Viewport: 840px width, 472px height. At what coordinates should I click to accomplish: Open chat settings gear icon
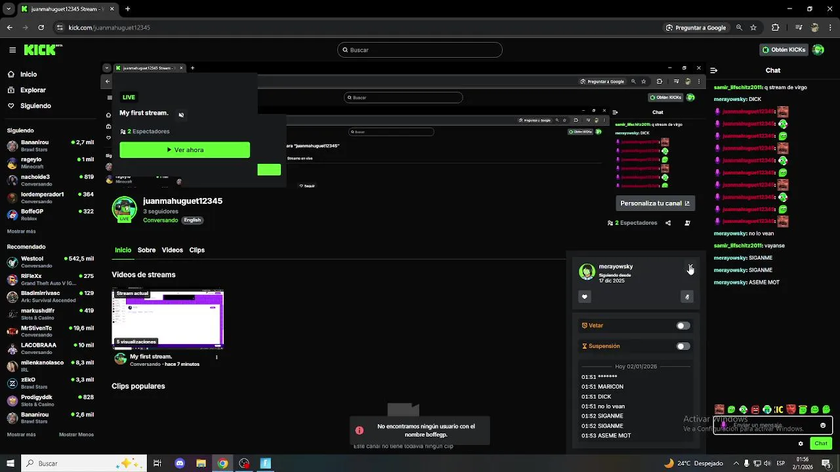coord(801,444)
